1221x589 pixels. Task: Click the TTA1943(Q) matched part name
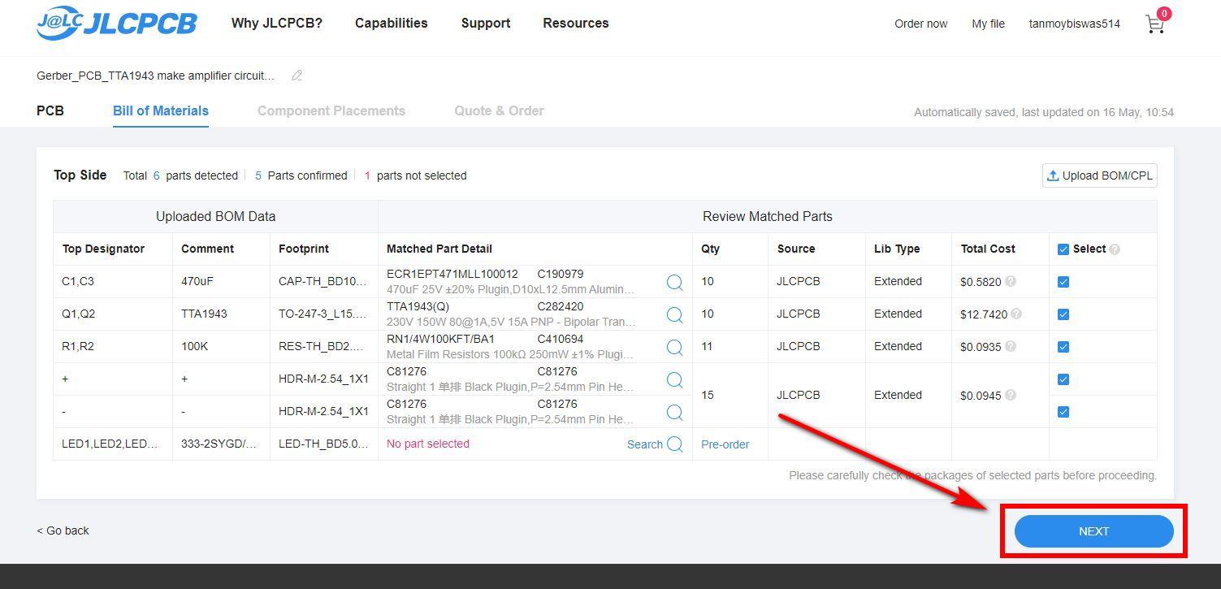(418, 306)
